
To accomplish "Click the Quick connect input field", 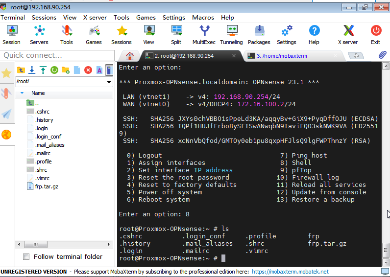I will [x=58, y=55].
